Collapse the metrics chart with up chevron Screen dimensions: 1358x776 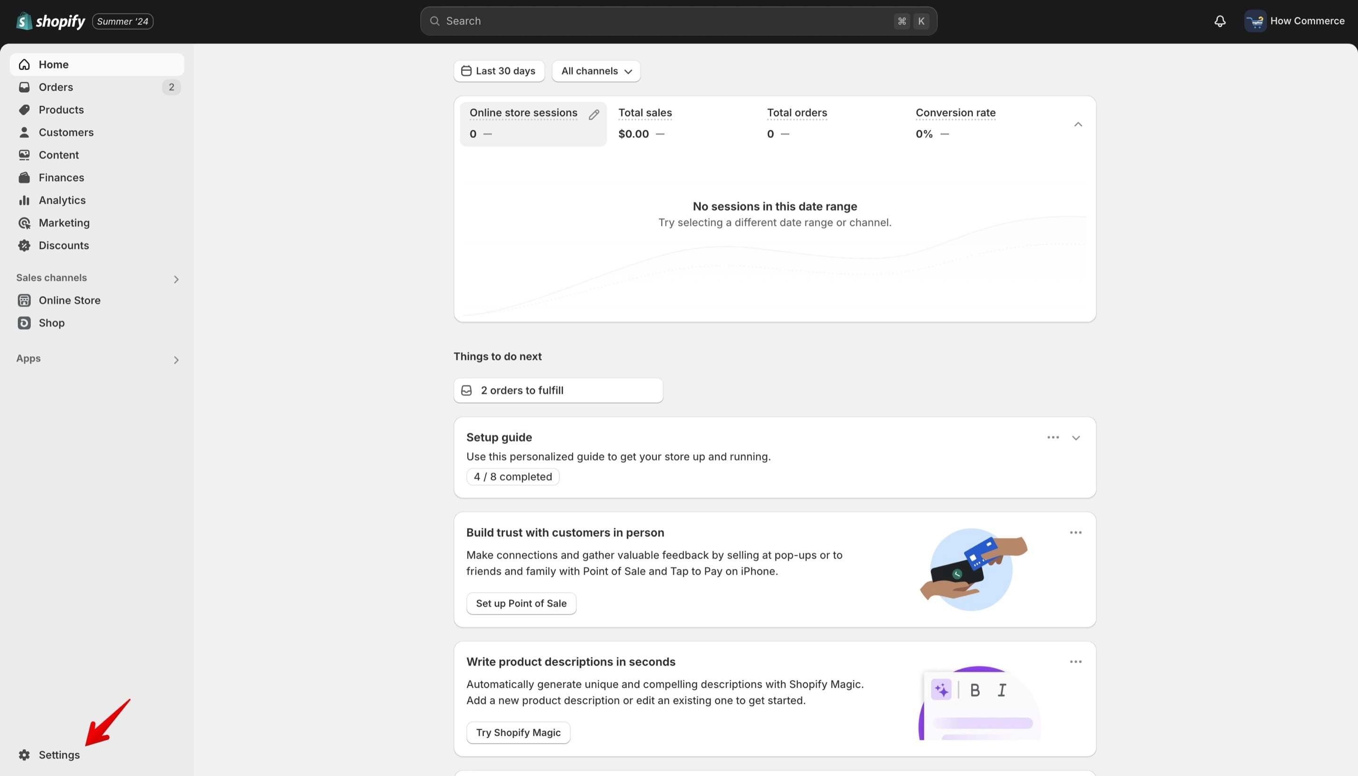(1078, 124)
